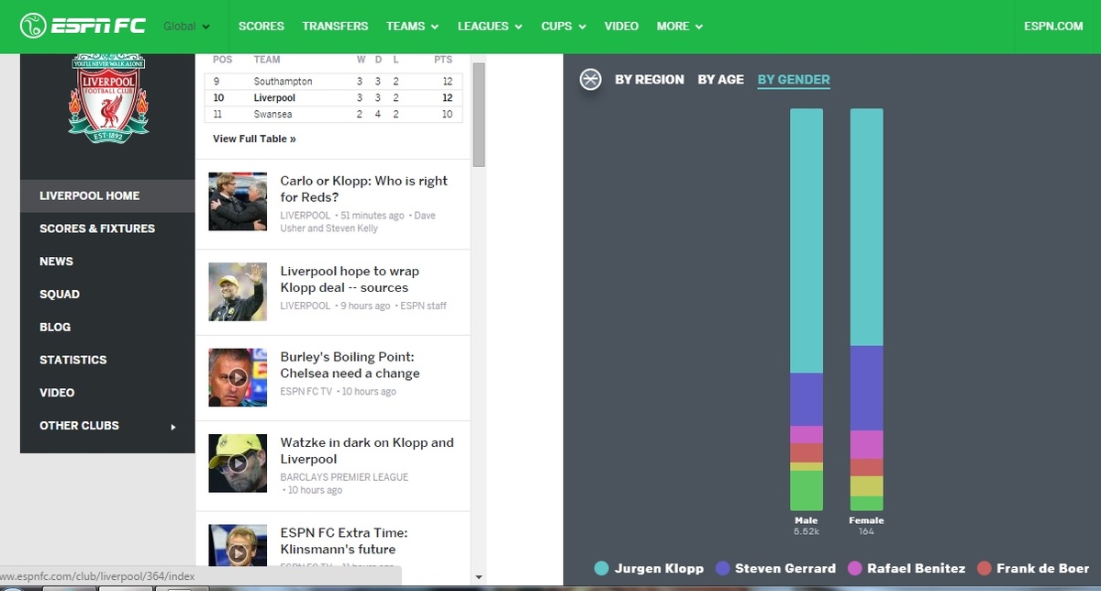This screenshot has height=591, width=1101.
Task: Open 'Watzke in dark on Klopp and Liverpool' article
Action: [367, 451]
